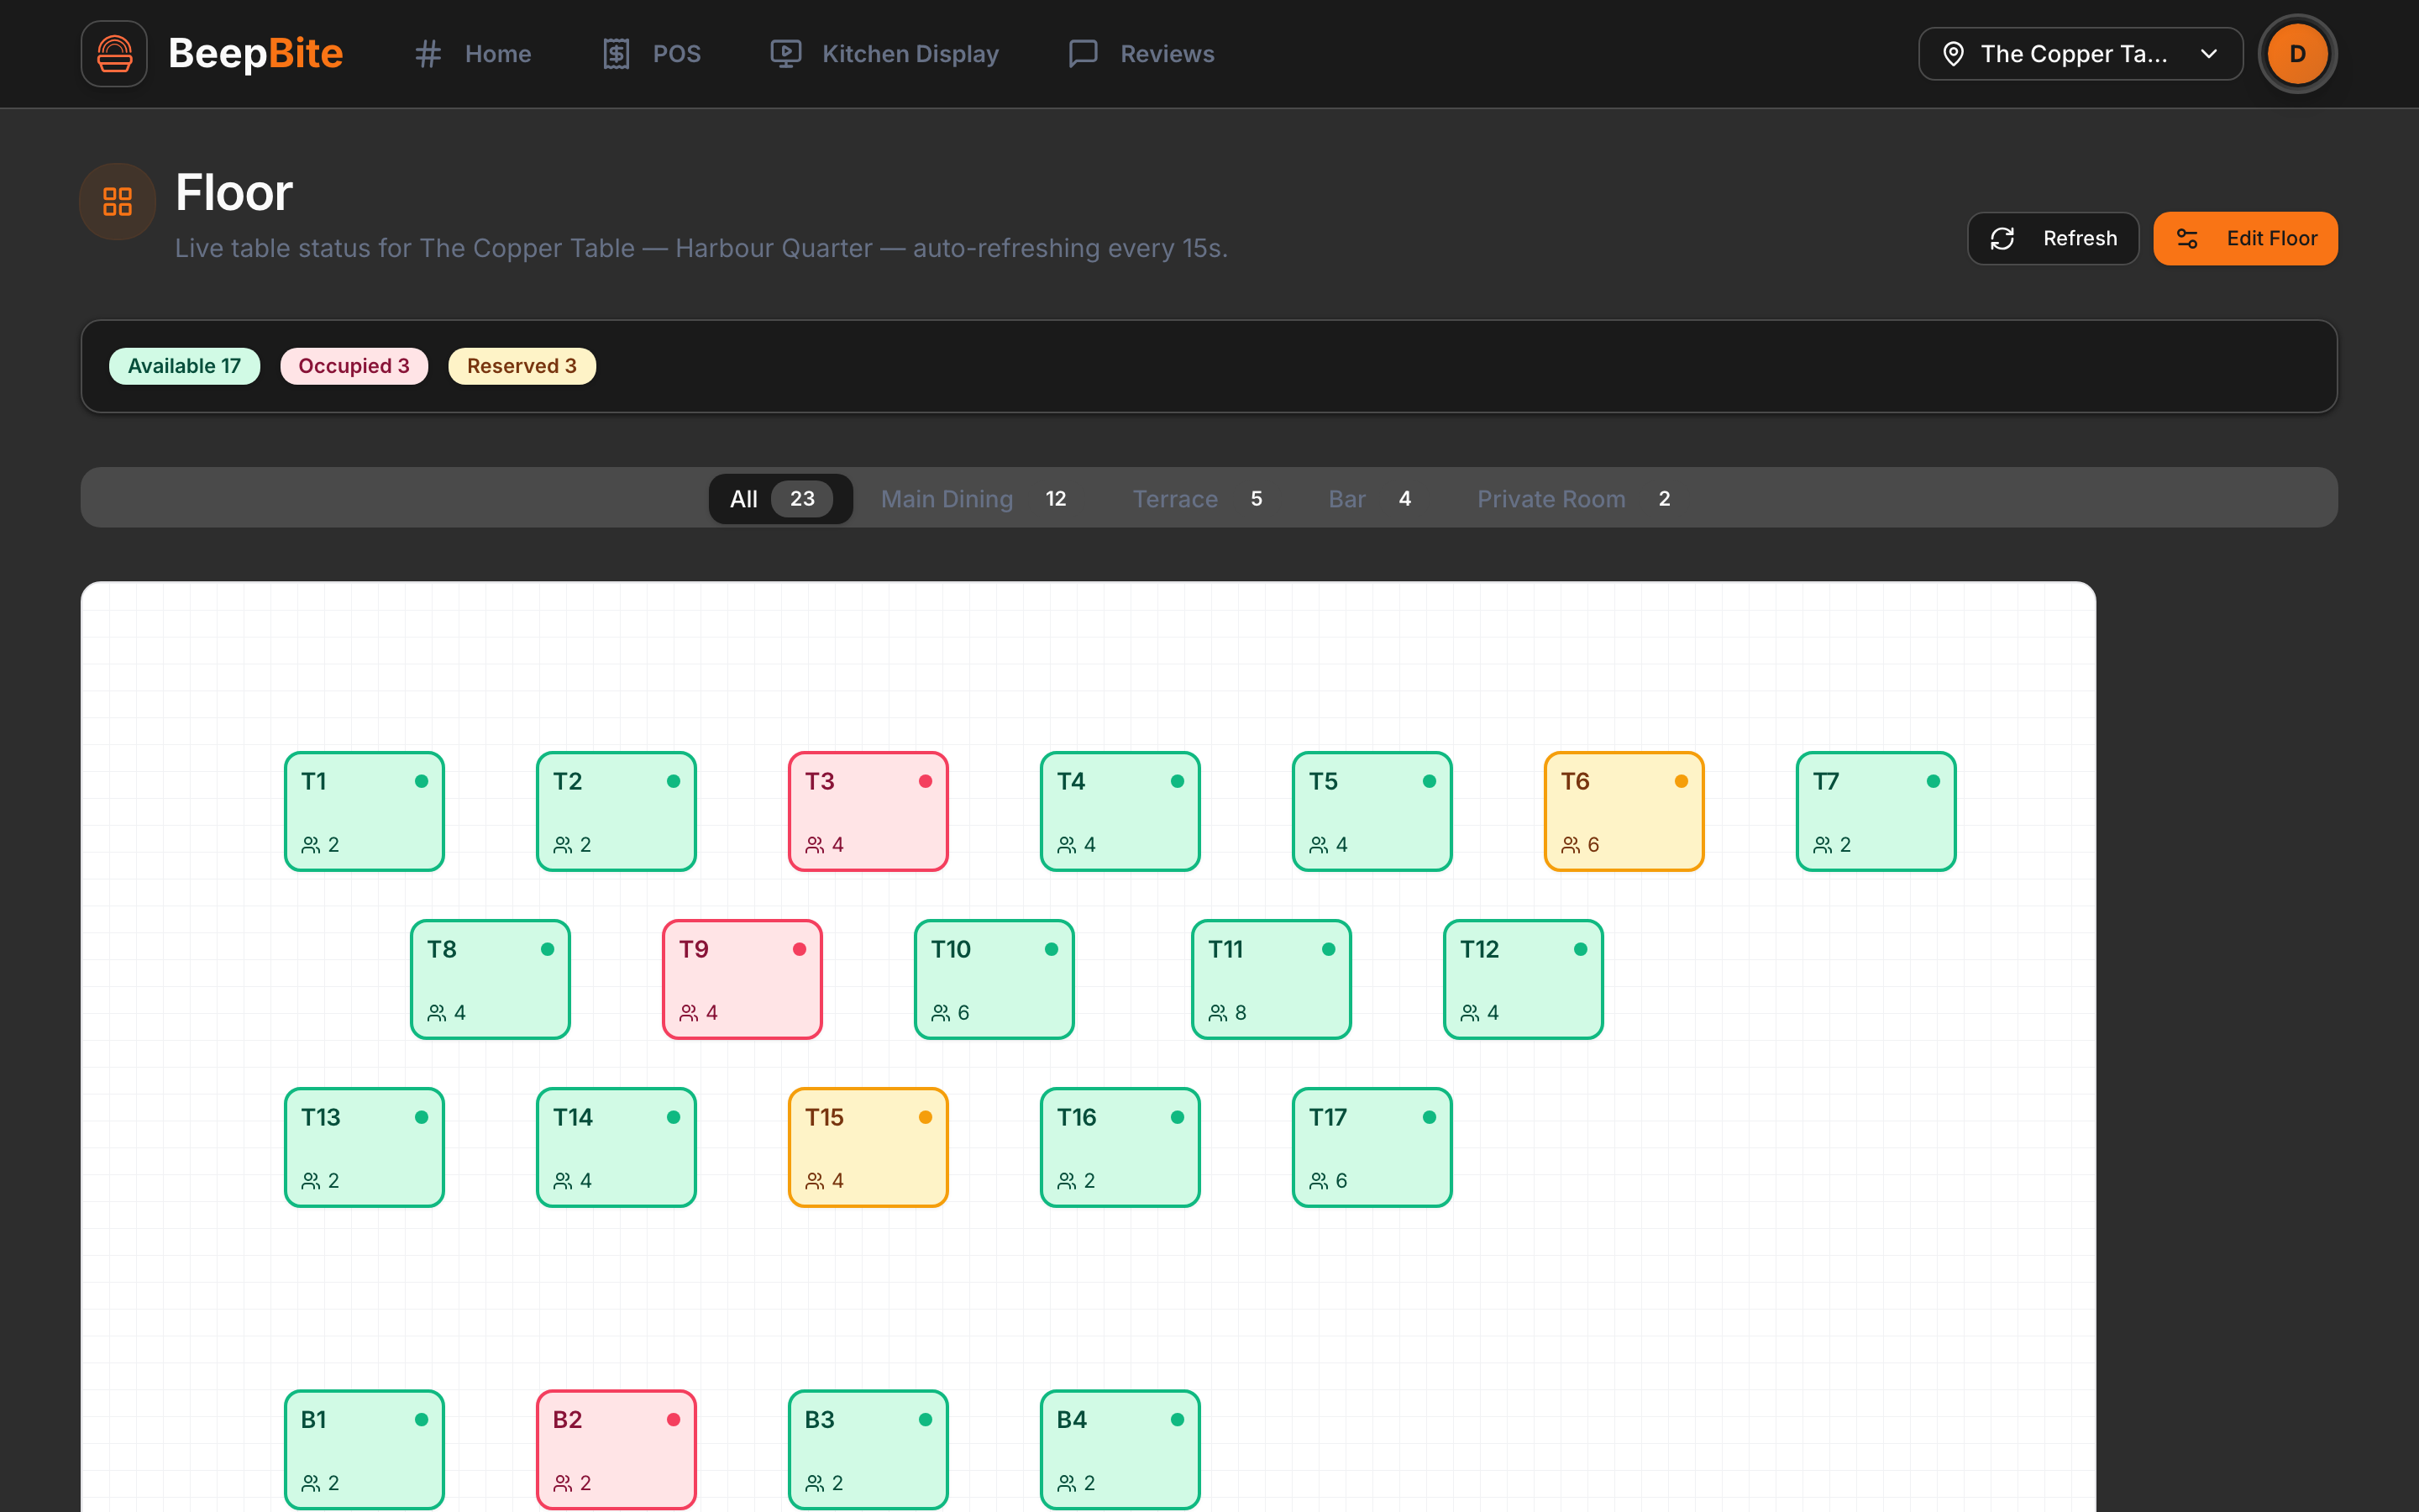Viewport: 2419px width, 1512px height.
Task: Click the Occupied 3 status badge
Action: pos(354,366)
